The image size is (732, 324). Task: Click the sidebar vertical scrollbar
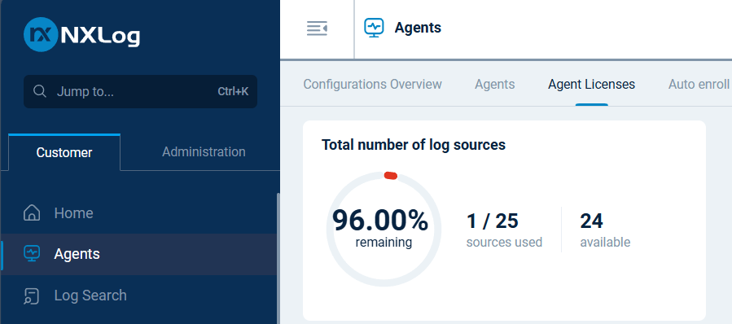coord(278,258)
